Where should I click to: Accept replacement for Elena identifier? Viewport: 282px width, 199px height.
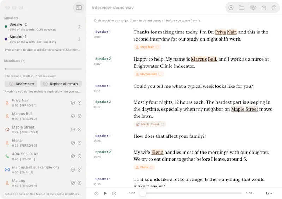point(73,143)
